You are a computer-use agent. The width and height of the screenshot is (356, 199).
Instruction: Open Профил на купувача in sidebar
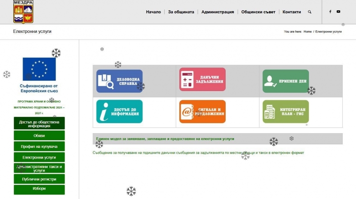coord(39,147)
